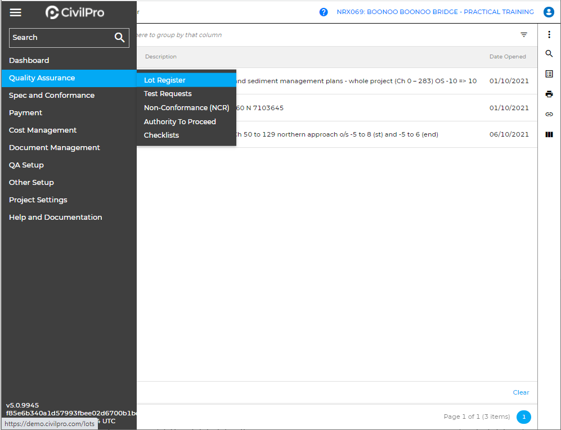Click the Clear link below the table
Viewport: 561px width, 430px height.
pos(520,392)
